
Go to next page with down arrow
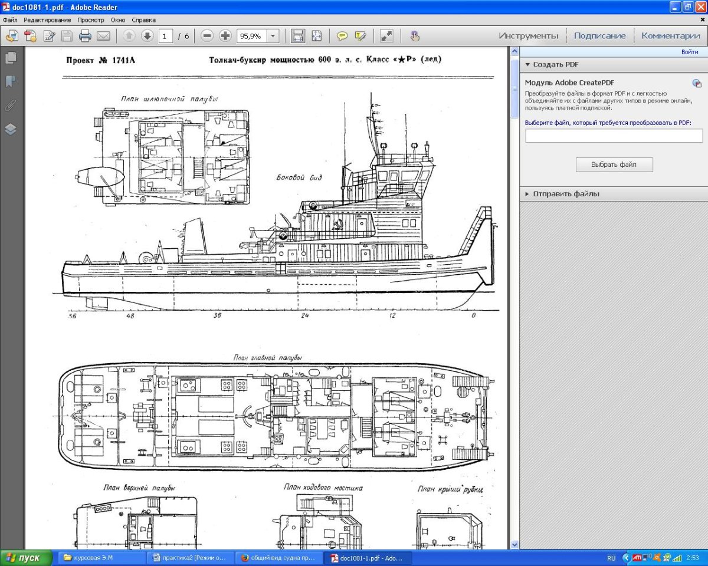147,36
